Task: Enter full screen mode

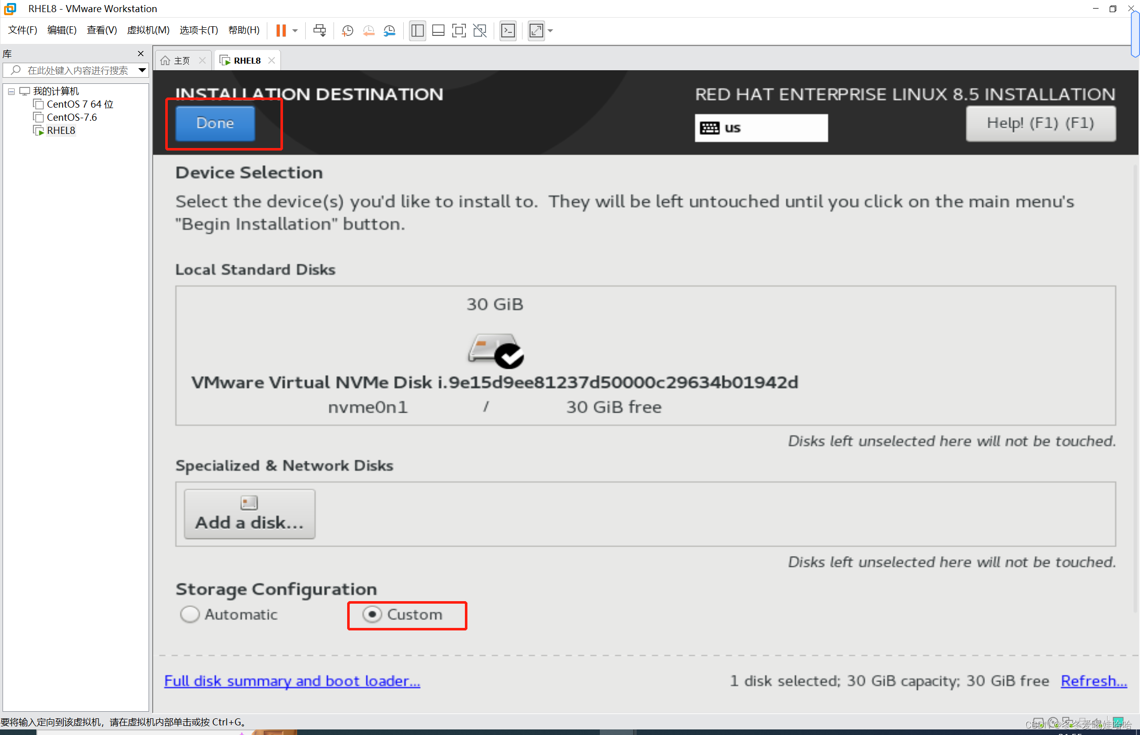Action: click(459, 31)
